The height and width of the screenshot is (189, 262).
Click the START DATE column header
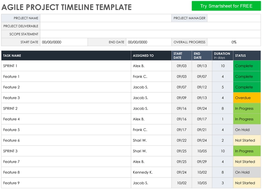(x=182, y=55)
